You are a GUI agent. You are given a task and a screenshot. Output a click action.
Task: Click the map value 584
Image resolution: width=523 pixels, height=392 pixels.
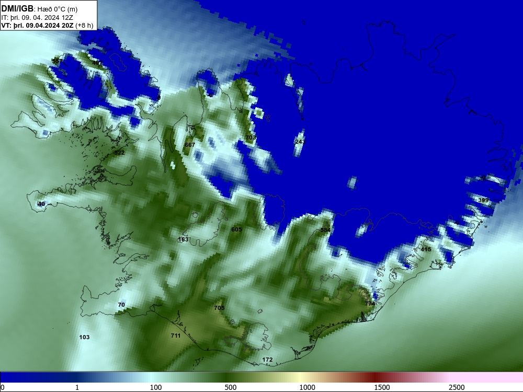pyautogui.click(x=325, y=230)
